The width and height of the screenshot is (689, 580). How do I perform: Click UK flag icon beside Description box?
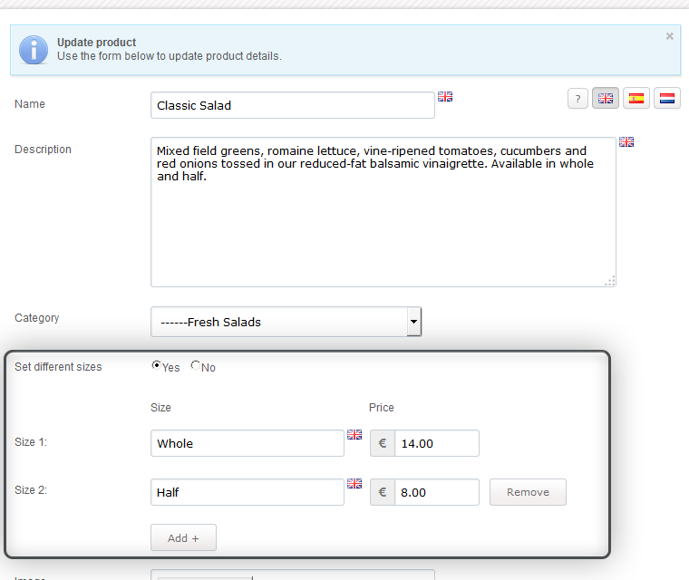pos(626,142)
